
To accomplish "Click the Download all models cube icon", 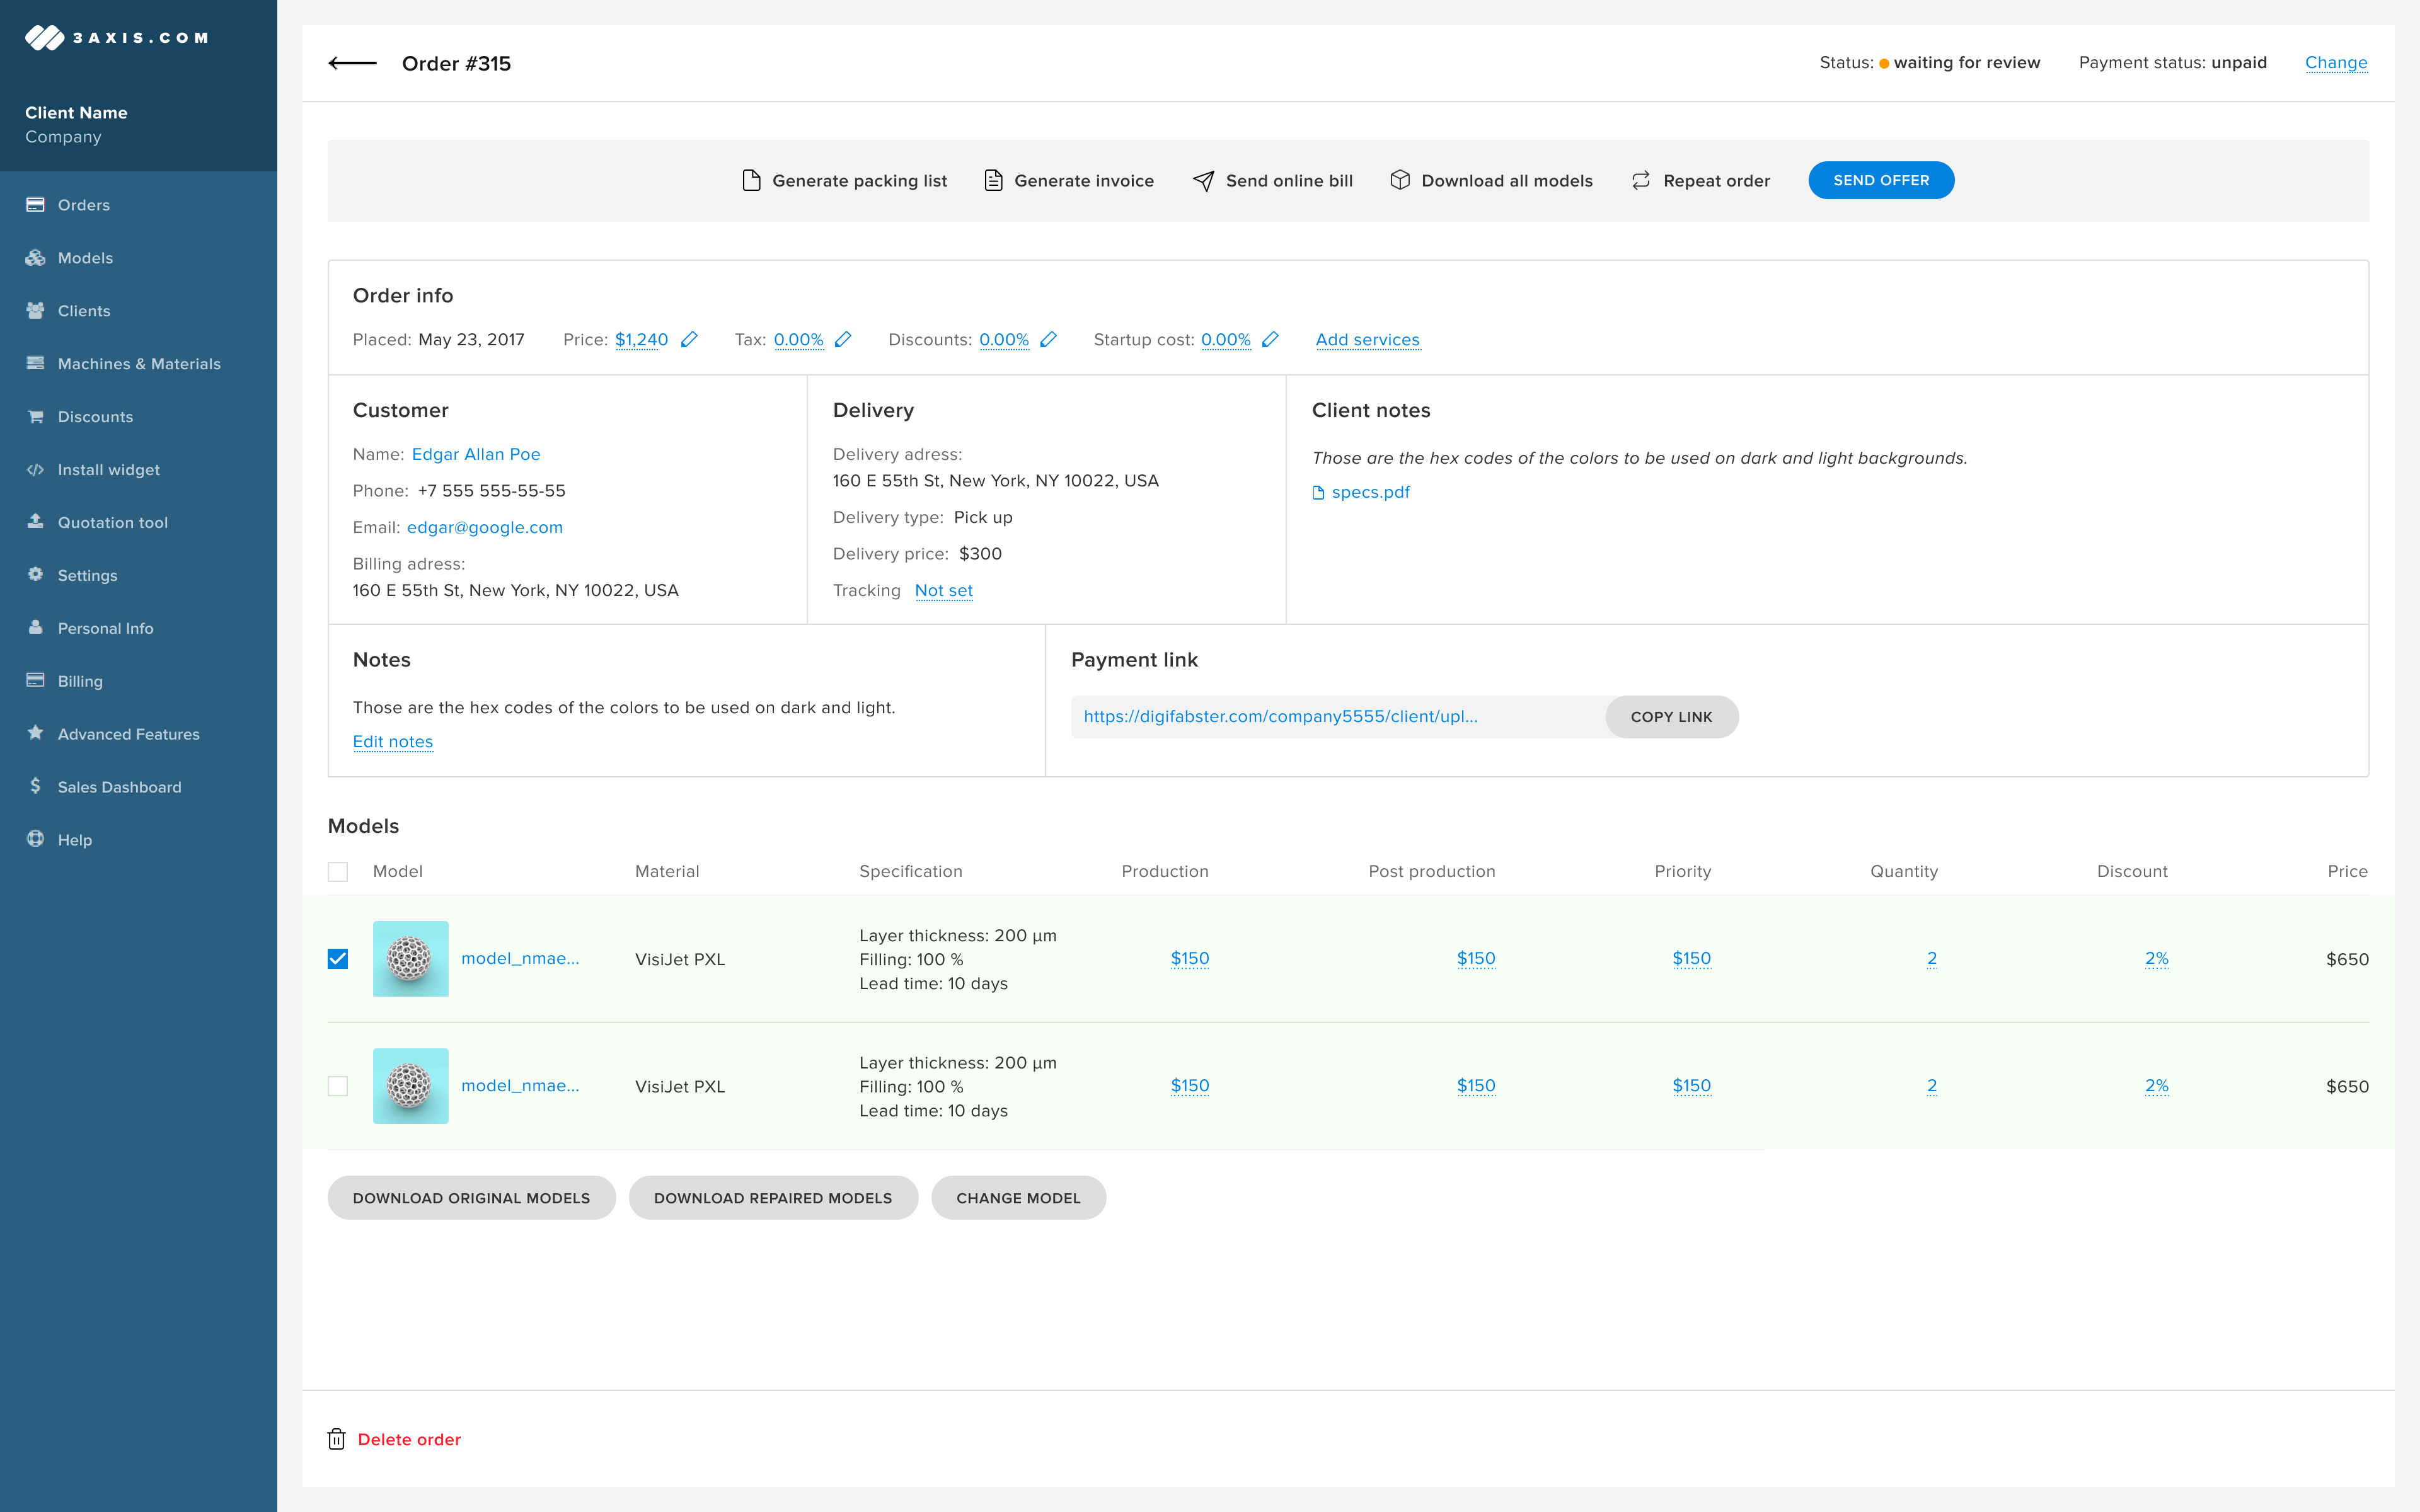I will click(1400, 180).
